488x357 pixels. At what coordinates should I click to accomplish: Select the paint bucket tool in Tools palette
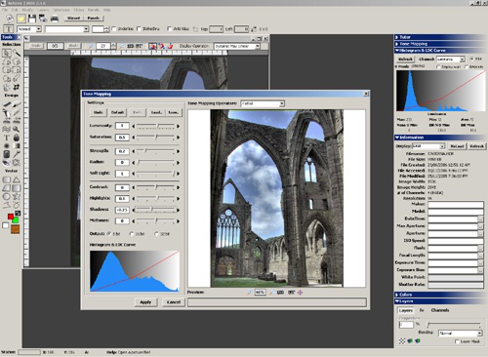17,138
